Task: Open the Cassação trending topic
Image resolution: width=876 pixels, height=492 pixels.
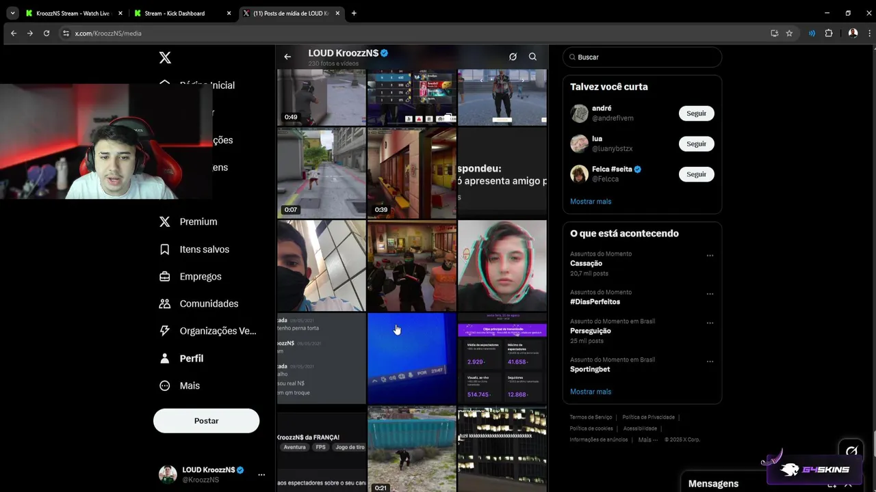Action: (586, 263)
